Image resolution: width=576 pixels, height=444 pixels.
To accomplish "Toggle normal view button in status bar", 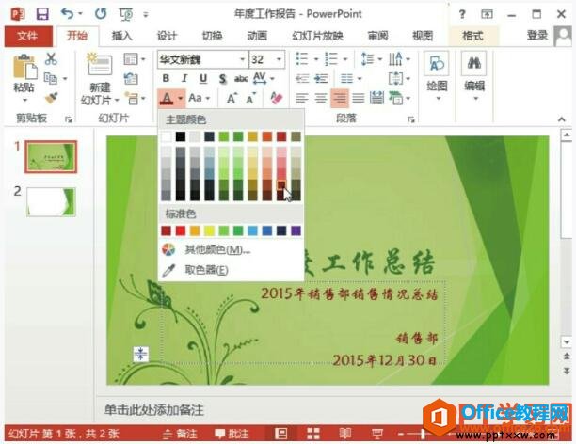I will pyautogui.click(x=281, y=434).
